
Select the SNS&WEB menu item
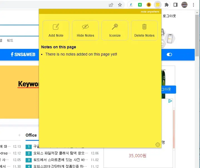click(23, 54)
